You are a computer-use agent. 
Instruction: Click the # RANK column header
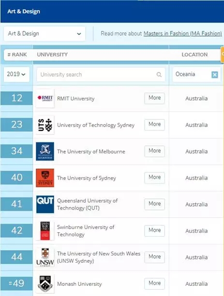[17, 55]
